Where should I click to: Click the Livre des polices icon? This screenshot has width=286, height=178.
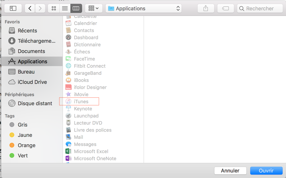(x=68, y=130)
